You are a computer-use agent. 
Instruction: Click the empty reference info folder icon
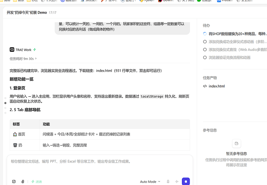point(236,144)
